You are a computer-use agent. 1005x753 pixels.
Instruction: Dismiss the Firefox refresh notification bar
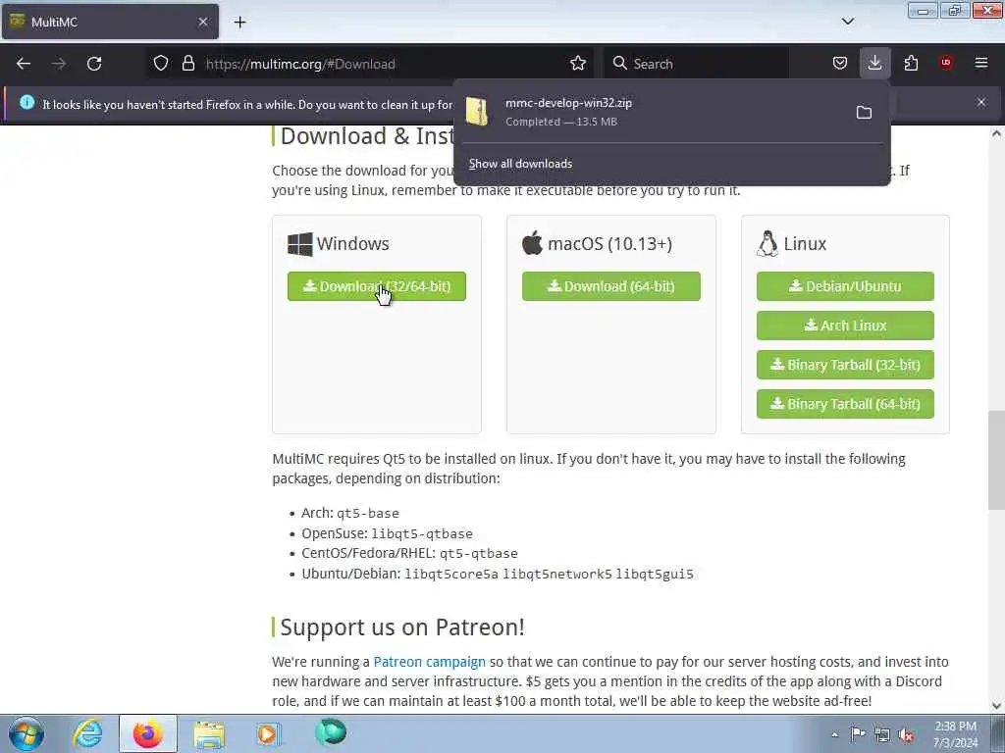981,102
